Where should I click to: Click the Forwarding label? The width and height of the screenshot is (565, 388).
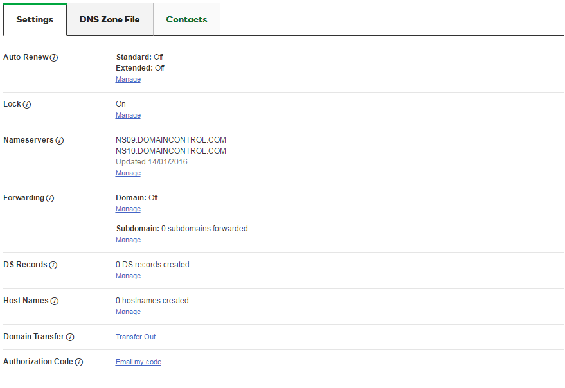[x=24, y=198]
